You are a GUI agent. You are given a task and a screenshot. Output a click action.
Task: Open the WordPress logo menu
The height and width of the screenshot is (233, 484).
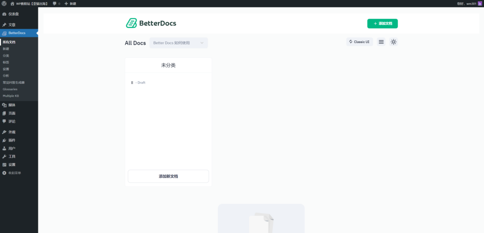click(4, 4)
